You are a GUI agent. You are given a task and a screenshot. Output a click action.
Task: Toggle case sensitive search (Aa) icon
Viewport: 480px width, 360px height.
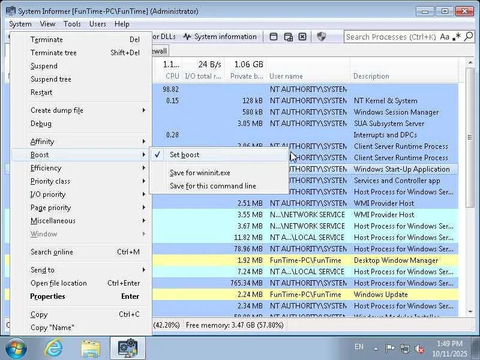tap(445, 37)
